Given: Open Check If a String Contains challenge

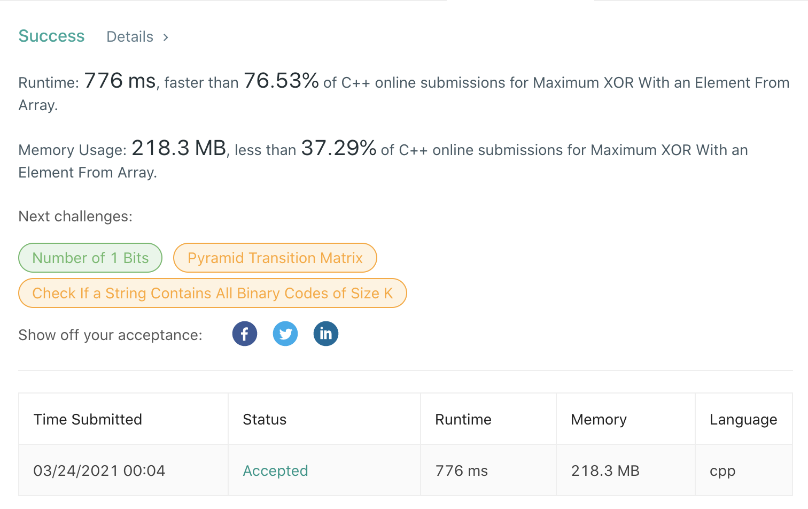Looking at the screenshot, I should [213, 293].
